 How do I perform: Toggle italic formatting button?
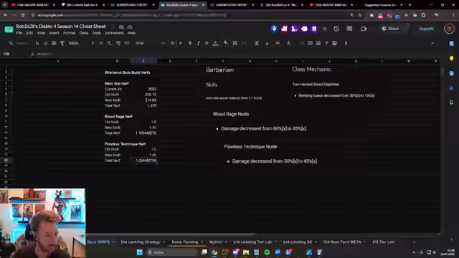tap(198, 43)
